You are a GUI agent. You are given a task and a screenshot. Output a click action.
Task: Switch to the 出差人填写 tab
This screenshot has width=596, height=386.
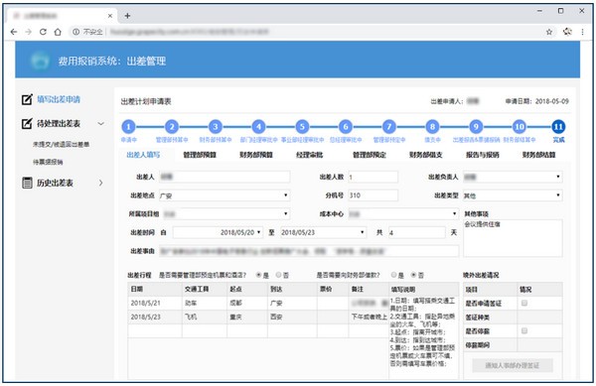click(x=143, y=155)
